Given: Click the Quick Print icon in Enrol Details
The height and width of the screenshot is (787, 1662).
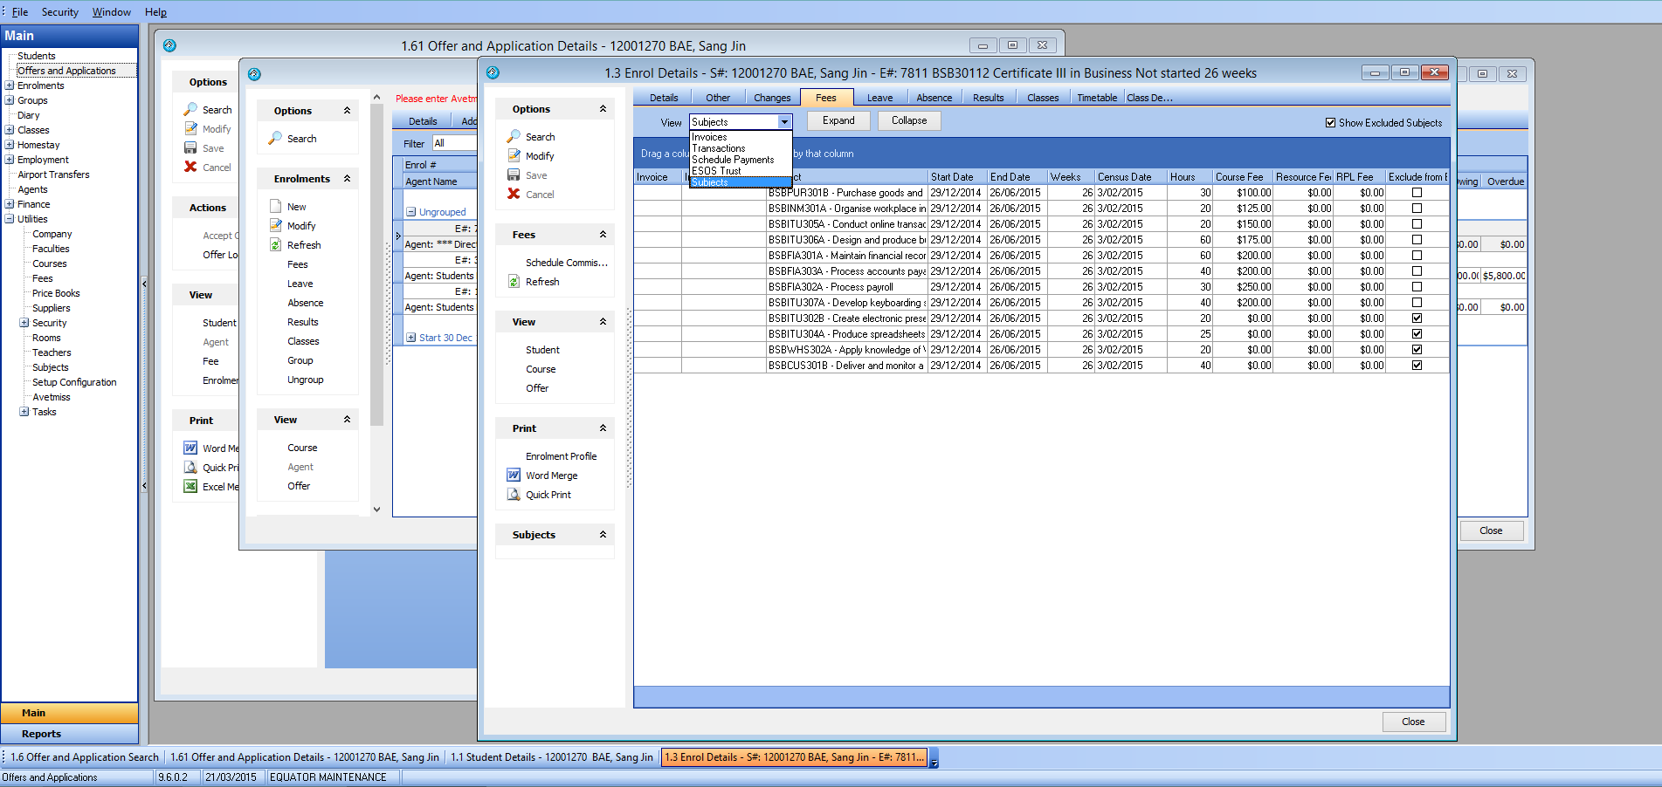Looking at the screenshot, I should (x=514, y=495).
